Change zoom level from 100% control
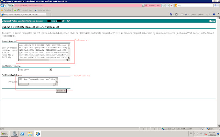The width and height of the screenshot is (220, 137). 212,129
